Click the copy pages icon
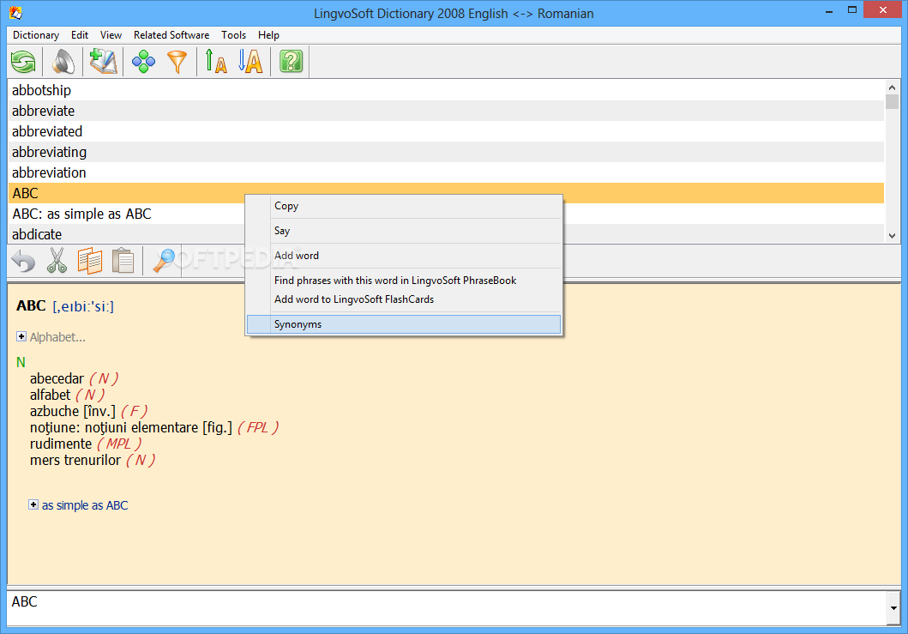Screen dimensions: 908x634 pyautogui.click(x=90, y=261)
